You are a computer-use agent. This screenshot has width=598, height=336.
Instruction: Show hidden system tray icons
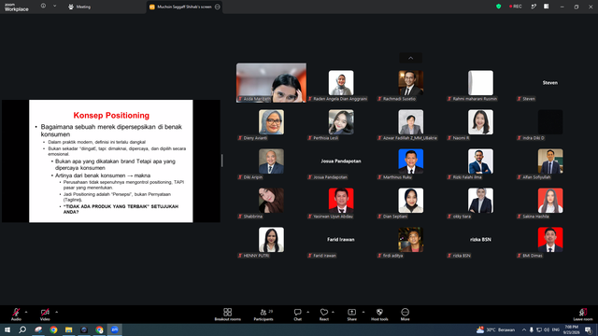pyautogui.click(x=524, y=329)
